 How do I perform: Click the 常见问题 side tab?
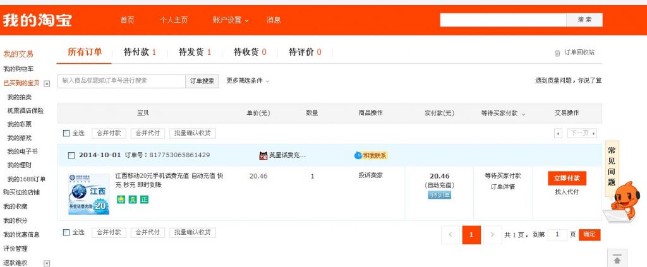pos(612,167)
